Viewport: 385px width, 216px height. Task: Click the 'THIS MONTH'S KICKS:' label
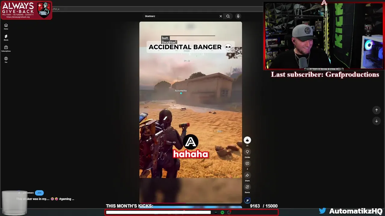point(129,206)
